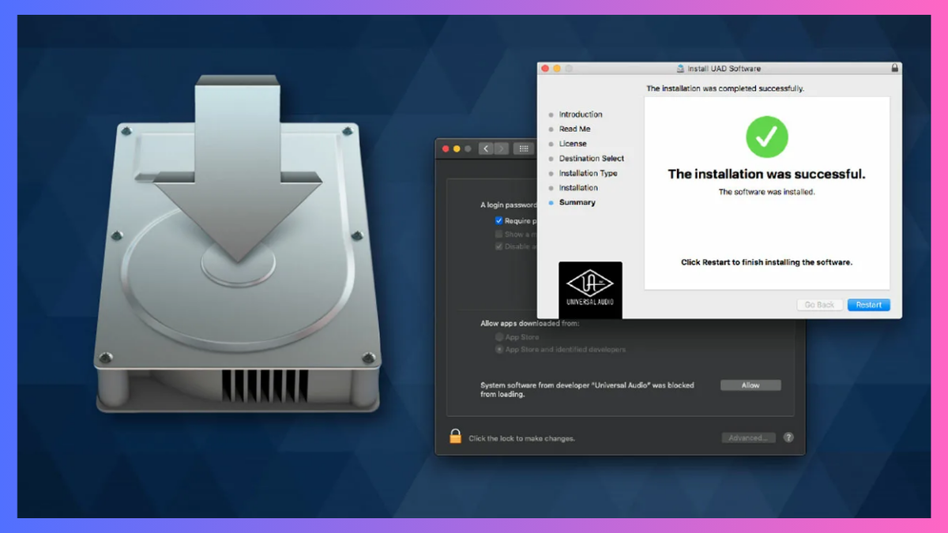The height and width of the screenshot is (533, 948).
Task: Select the Summary installer step
Action: 577,202
